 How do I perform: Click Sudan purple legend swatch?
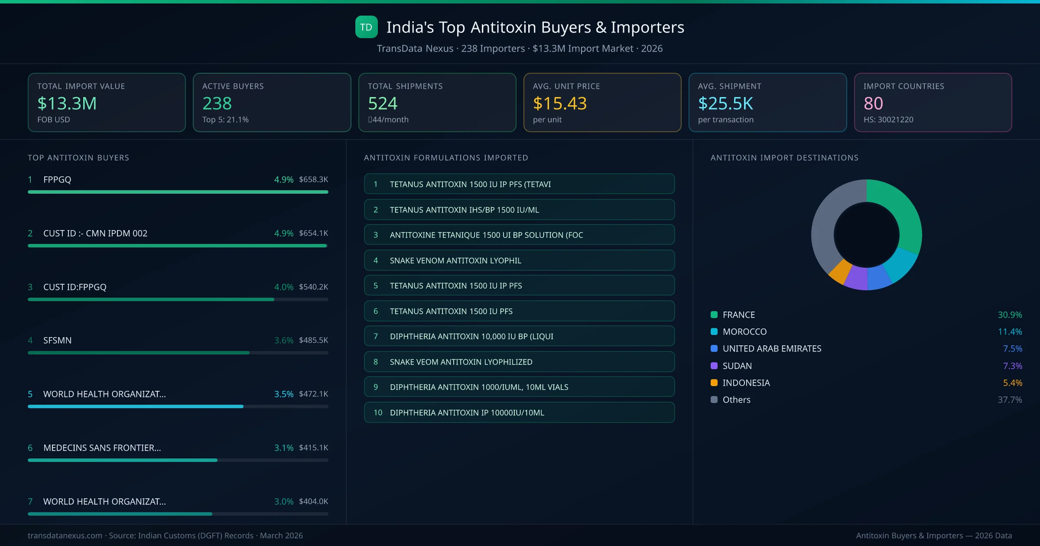pos(714,366)
